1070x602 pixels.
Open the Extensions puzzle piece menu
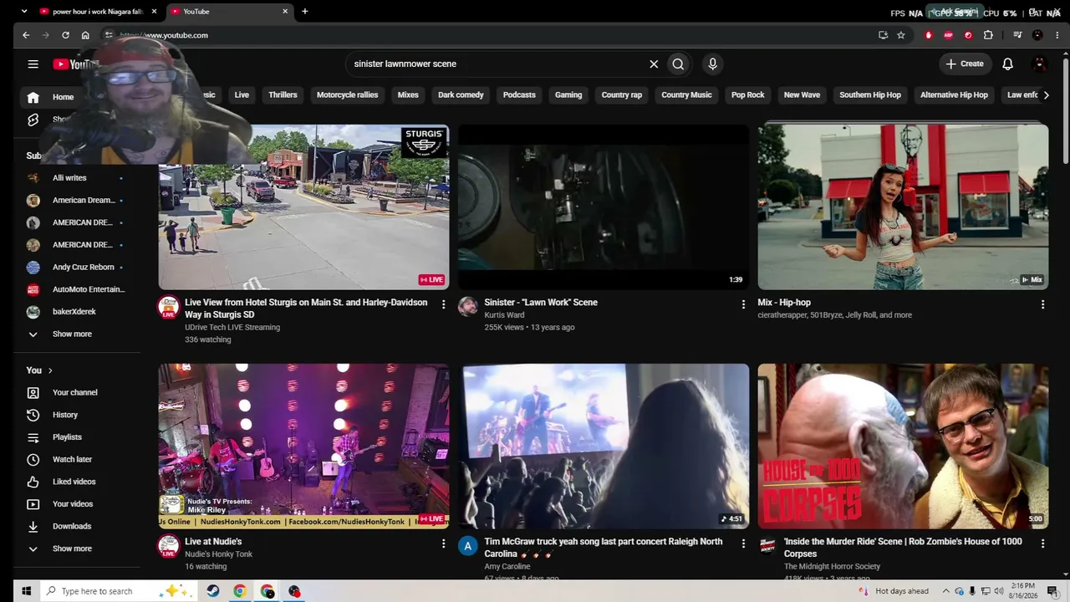coord(988,35)
